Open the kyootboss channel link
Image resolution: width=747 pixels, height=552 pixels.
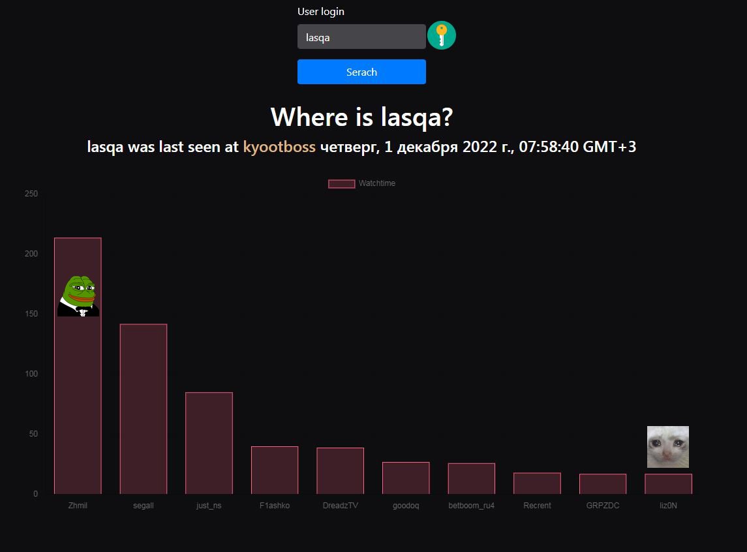click(279, 147)
